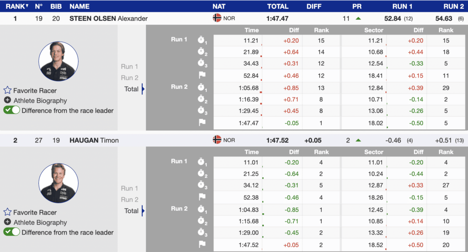Select the Run 1 tab for Steen Olsen
The image size is (468, 252).
[x=129, y=66]
